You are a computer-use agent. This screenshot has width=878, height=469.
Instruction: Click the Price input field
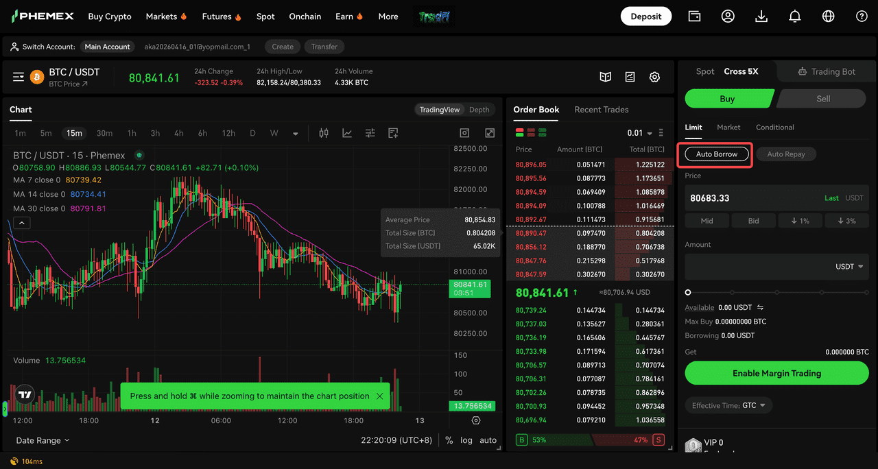(x=776, y=197)
